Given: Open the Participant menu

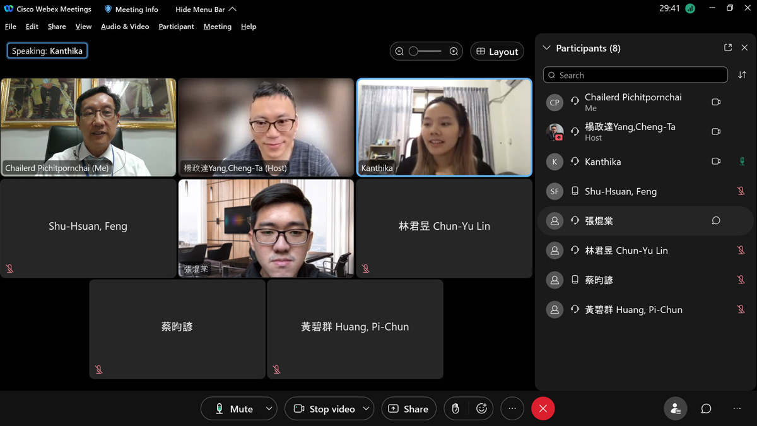Looking at the screenshot, I should (x=176, y=27).
